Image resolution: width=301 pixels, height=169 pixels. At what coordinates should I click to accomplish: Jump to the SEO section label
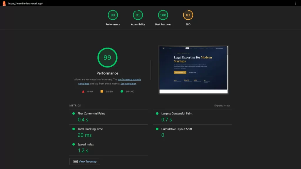[188, 24]
